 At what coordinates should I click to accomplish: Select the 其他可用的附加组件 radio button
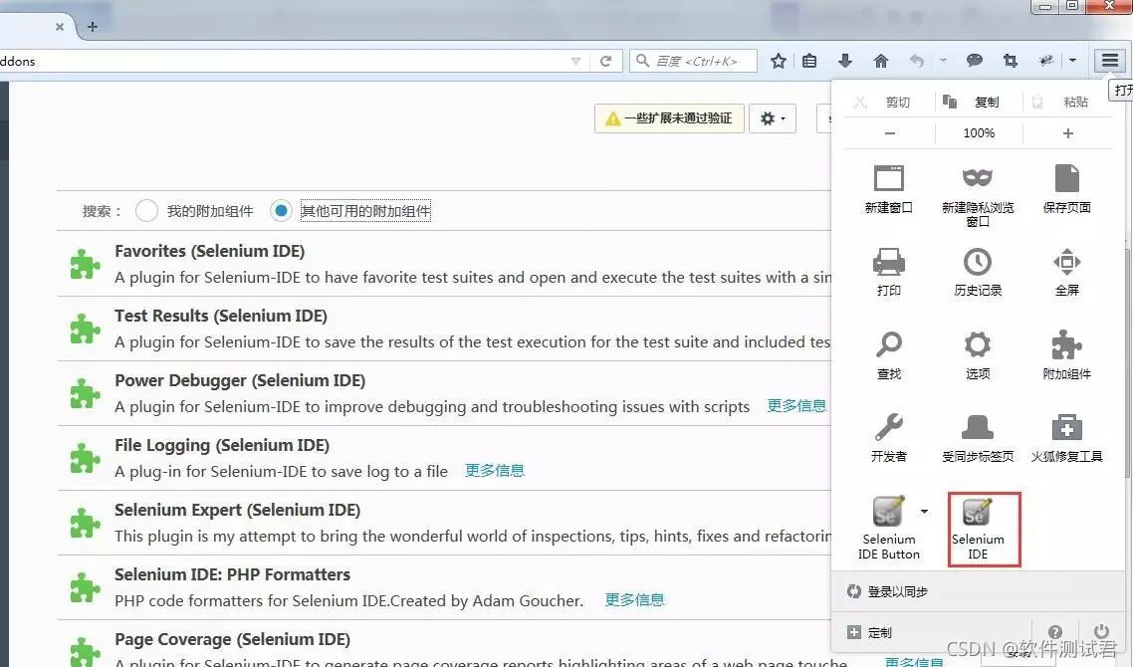tap(282, 211)
